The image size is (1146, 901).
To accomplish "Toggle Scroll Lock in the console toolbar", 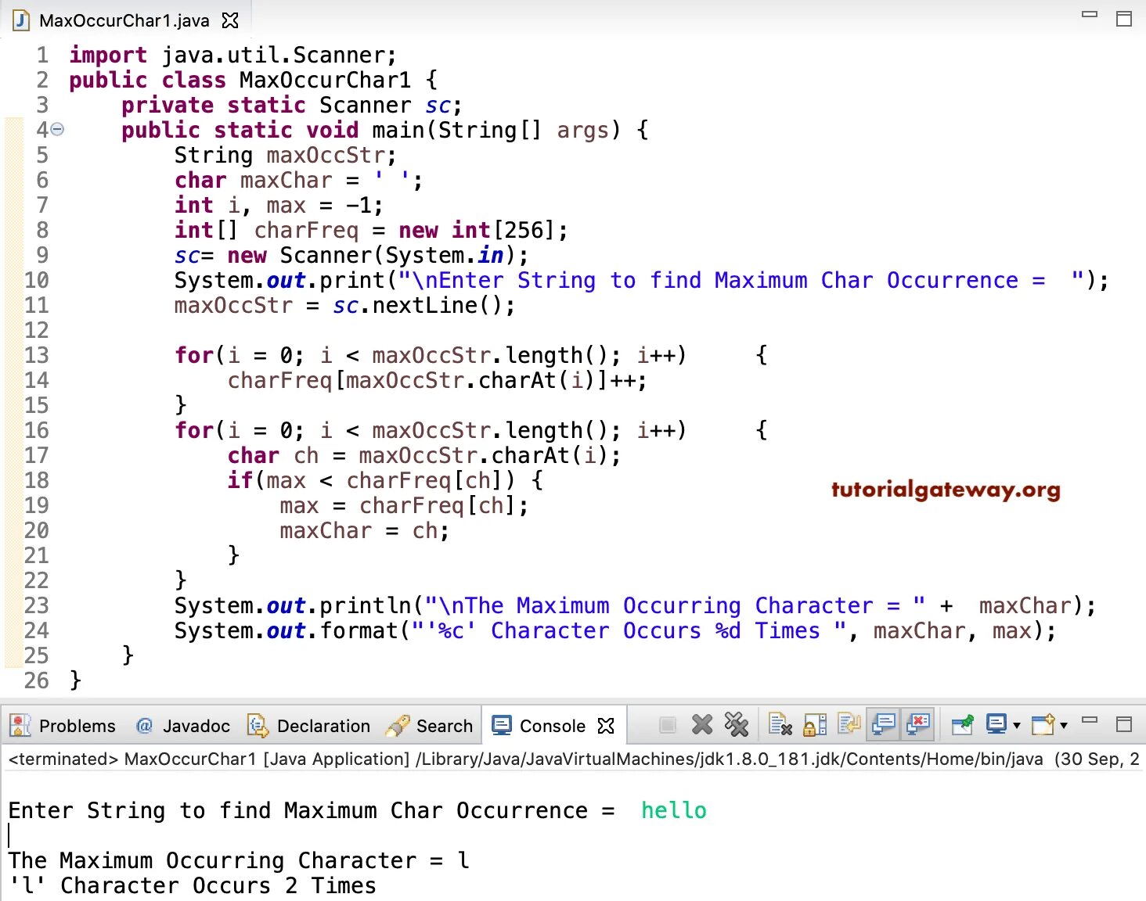I will (x=815, y=725).
